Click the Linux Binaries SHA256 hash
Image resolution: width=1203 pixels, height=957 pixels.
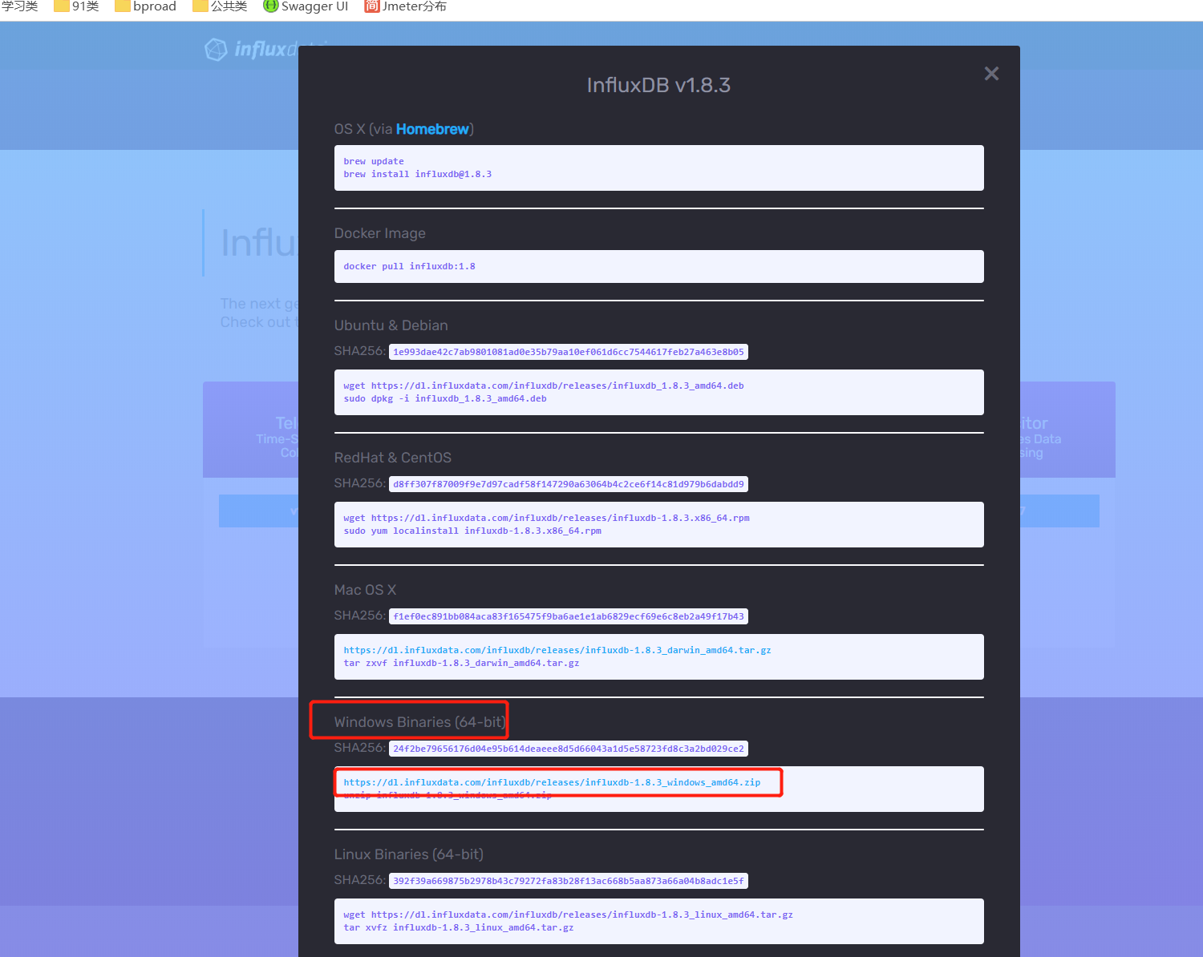pos(569,881)
